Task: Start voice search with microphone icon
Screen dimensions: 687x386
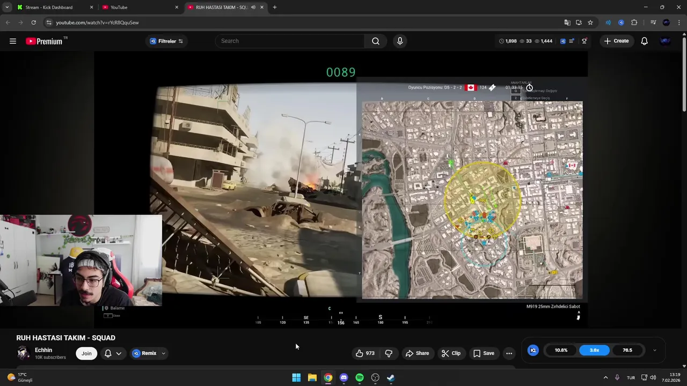Action: (400, 41)
